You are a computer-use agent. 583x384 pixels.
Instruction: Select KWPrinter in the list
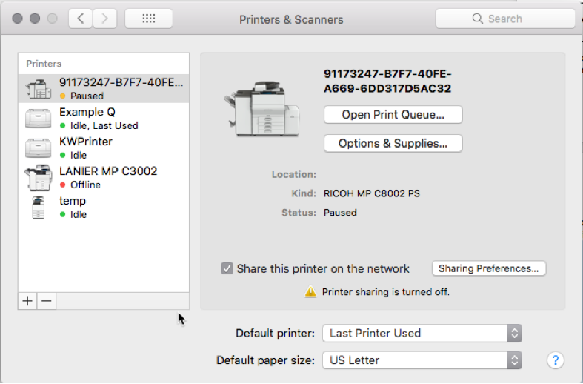[104, 148]
